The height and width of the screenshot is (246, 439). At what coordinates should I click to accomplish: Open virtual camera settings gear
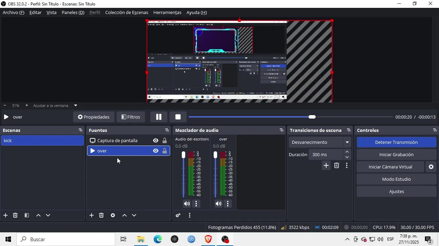431,167
